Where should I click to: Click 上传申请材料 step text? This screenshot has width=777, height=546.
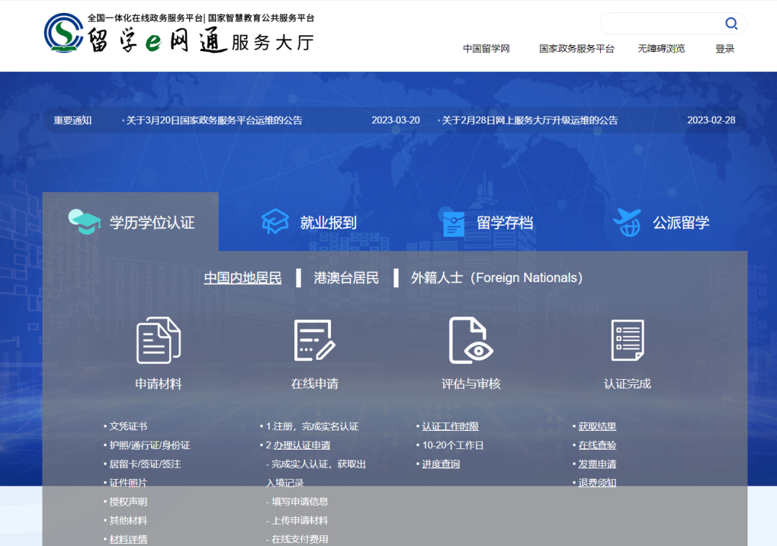[300, 521]
